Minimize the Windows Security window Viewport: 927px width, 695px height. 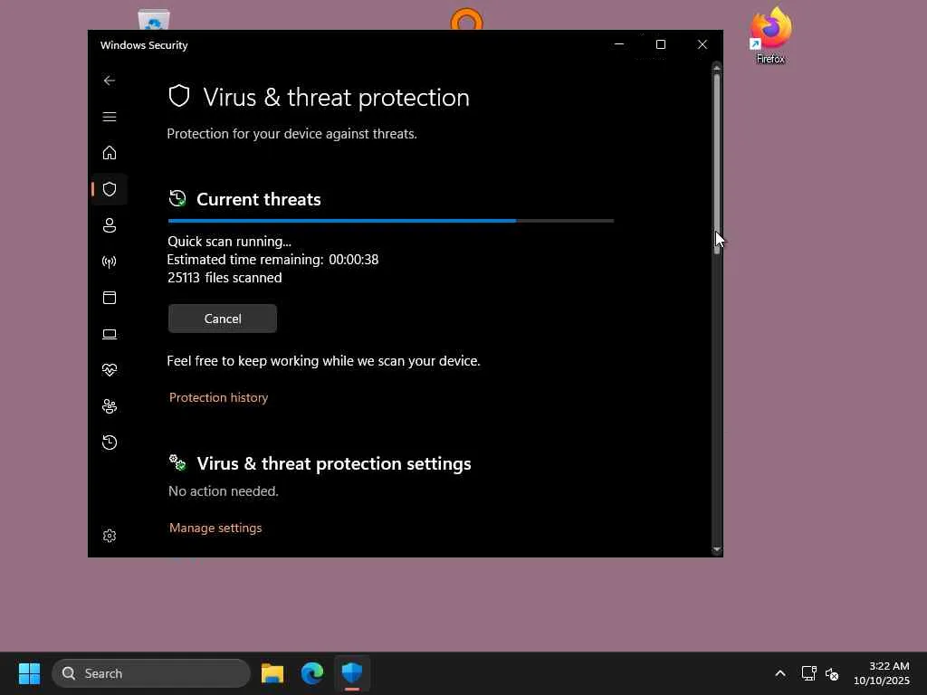pos(619,44)
